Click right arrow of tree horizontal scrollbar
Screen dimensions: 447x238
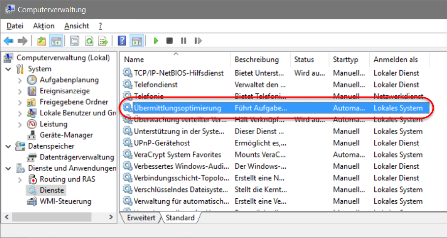coord(111,217)
